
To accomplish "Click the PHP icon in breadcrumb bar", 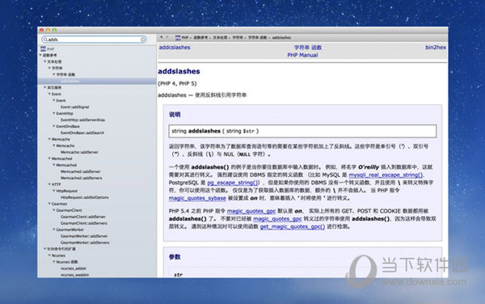I will [x=178, y=37].
